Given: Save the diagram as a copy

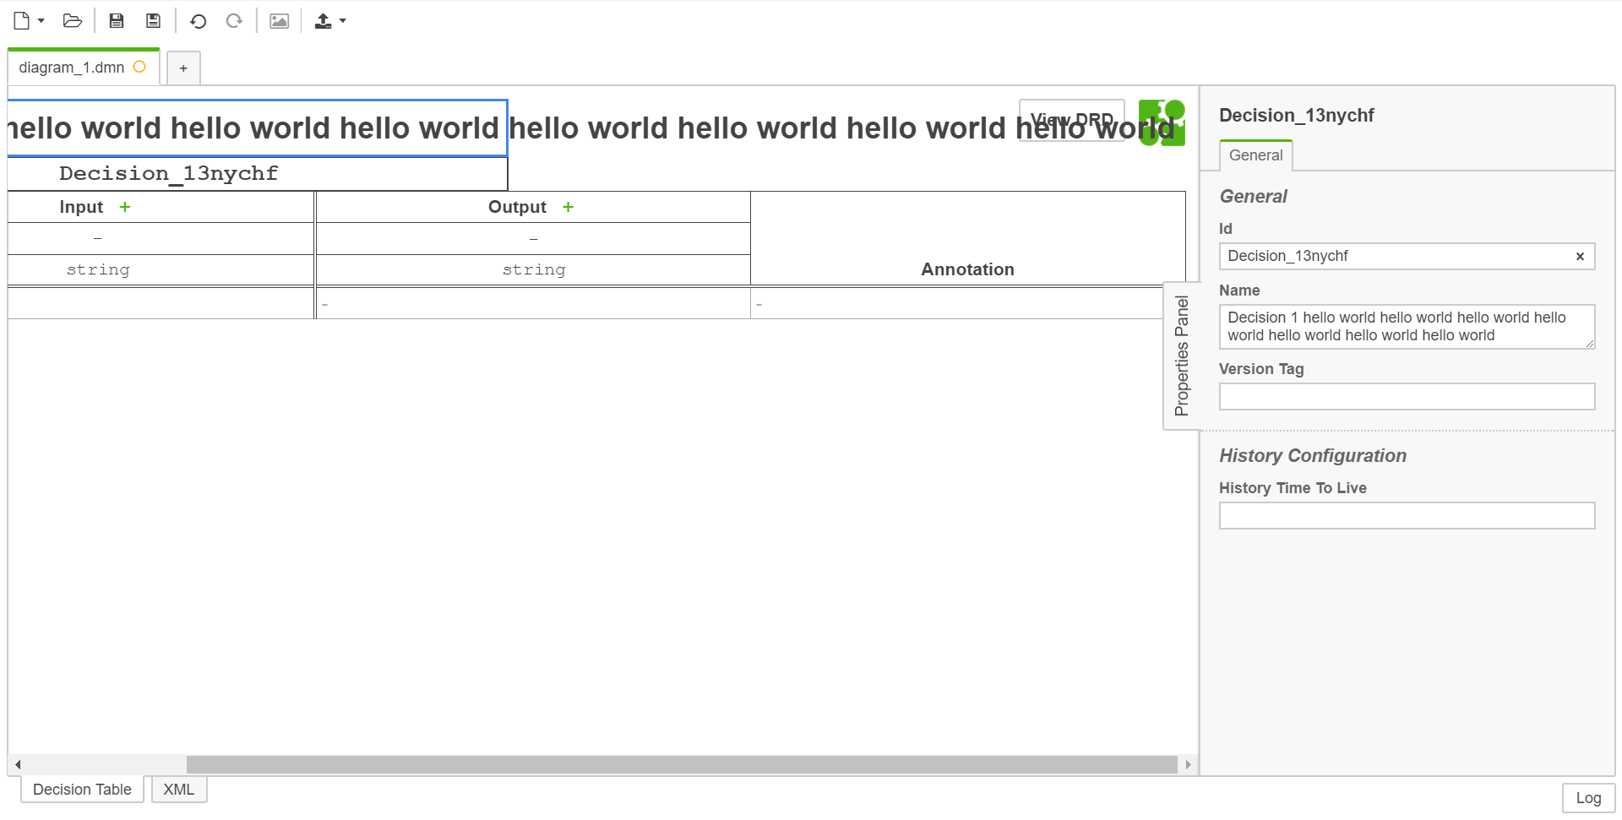Looking at the screenshot, I should click(153, 20).
